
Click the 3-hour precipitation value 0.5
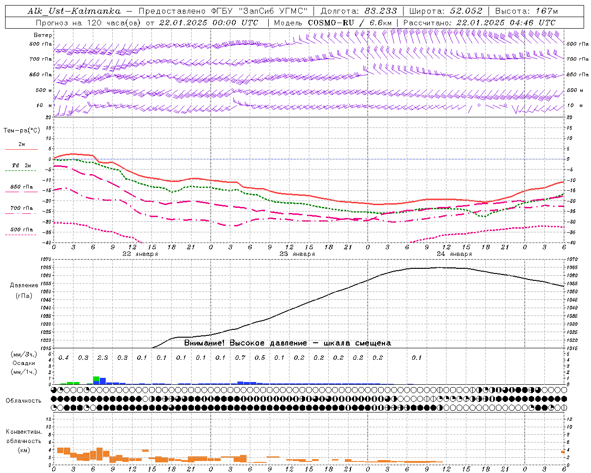(260, 358)
